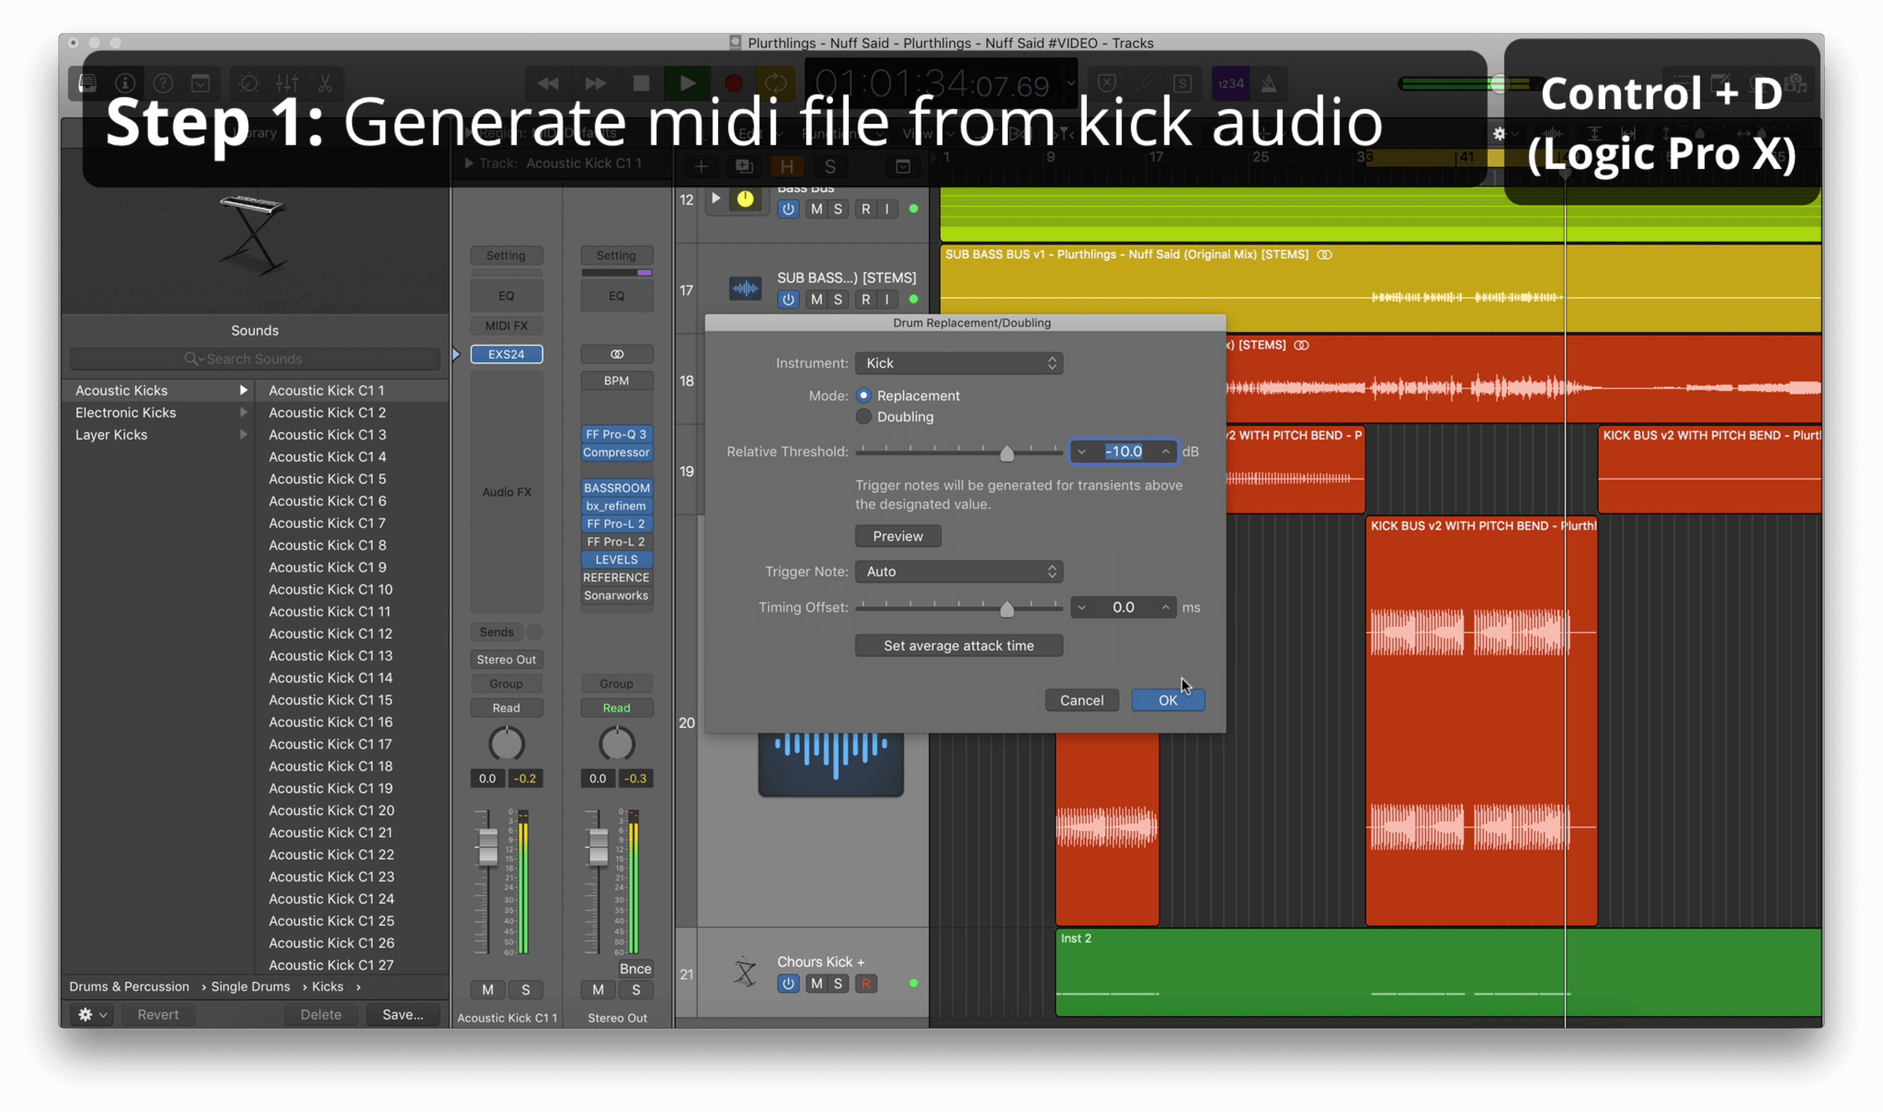Open the Library via toolbar icon

[x=88, y=83]
